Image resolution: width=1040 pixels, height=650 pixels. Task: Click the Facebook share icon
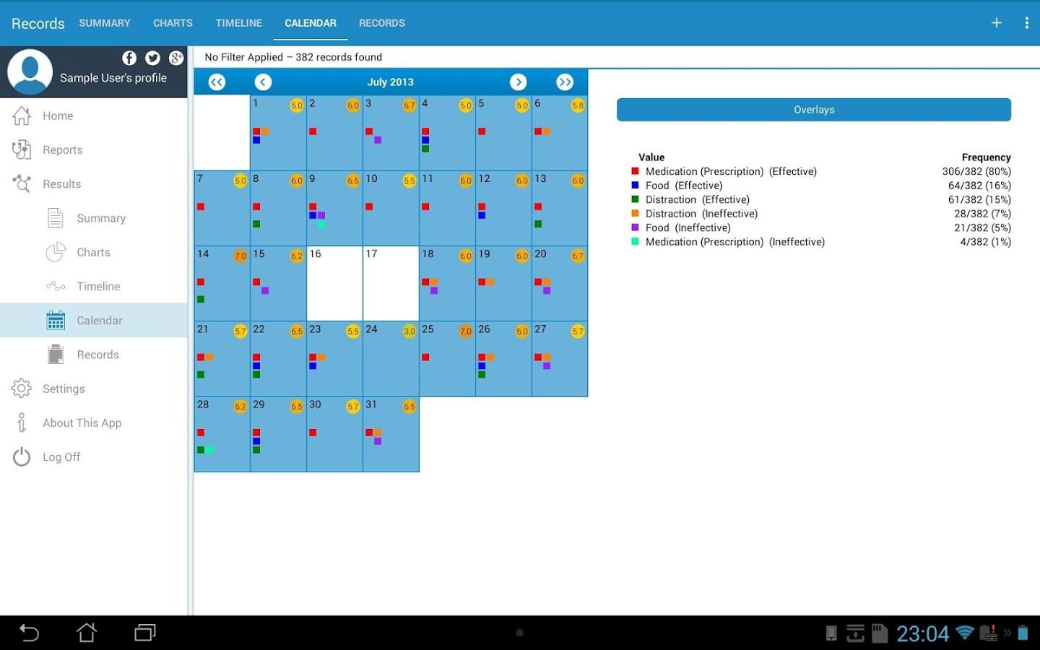[x=129, y=58]
